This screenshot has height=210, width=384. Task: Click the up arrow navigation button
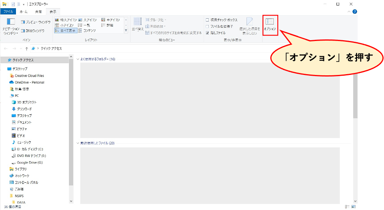click(x=26, y=49)
